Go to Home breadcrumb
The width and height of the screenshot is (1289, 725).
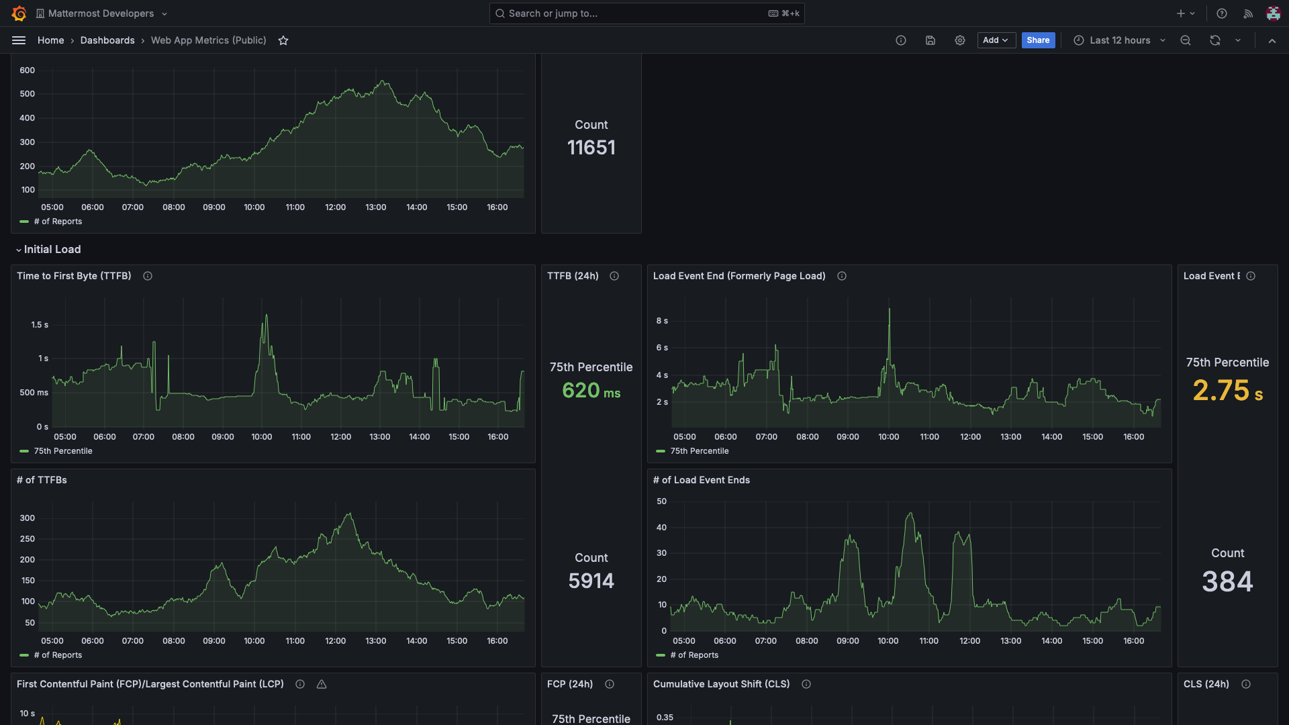click(x=50, y=40)
